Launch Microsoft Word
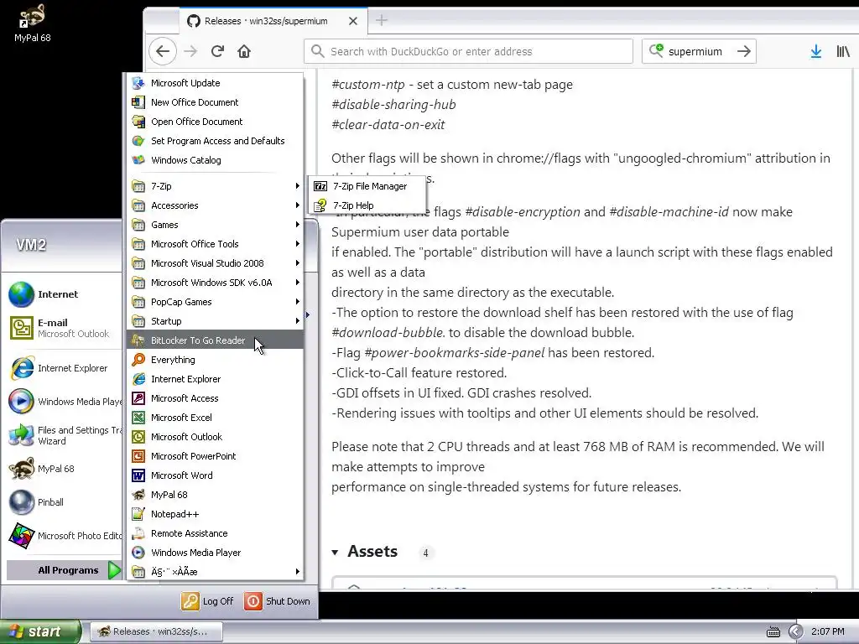 tap(216, 475)
